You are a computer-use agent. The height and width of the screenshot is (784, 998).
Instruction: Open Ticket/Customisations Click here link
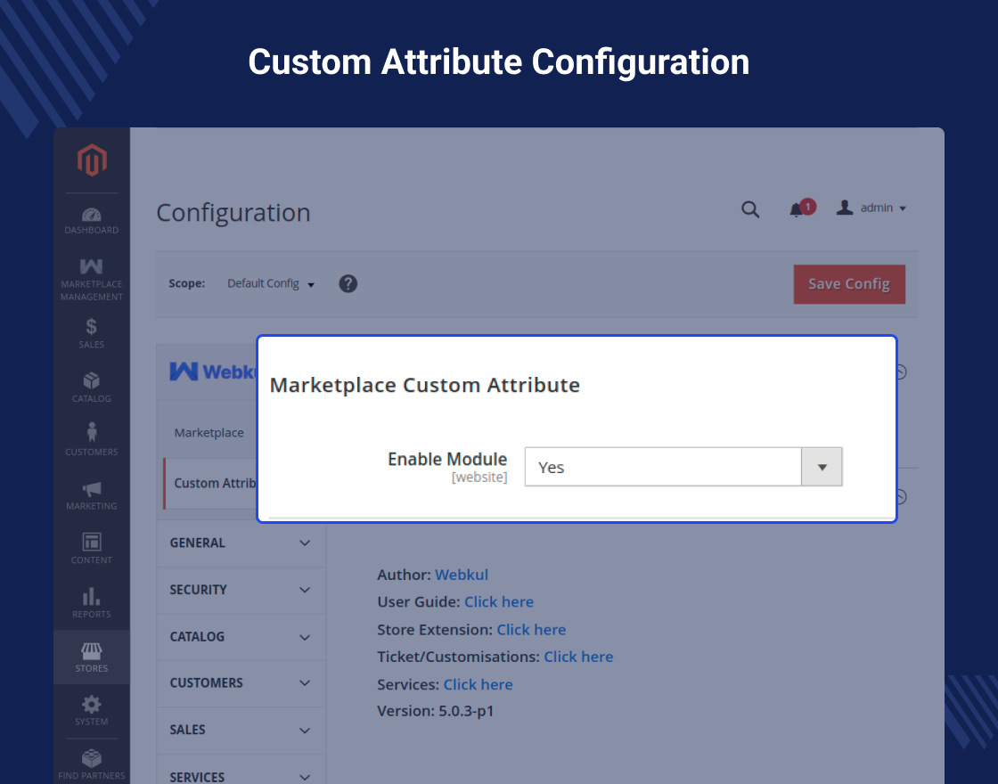click(x=578, y=657)
